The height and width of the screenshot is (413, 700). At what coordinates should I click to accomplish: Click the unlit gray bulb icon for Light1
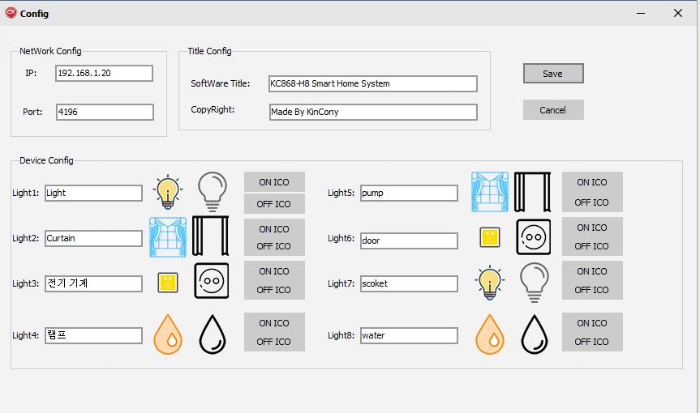click(x=212, y=191)
